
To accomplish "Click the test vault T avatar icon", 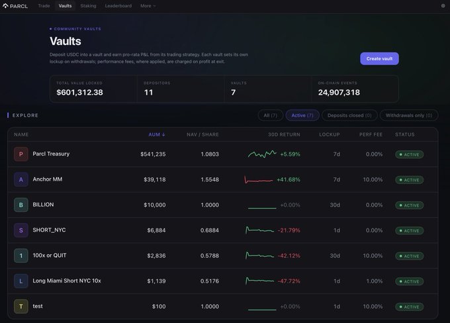I will pyautogui.click(x=21, y=306).
